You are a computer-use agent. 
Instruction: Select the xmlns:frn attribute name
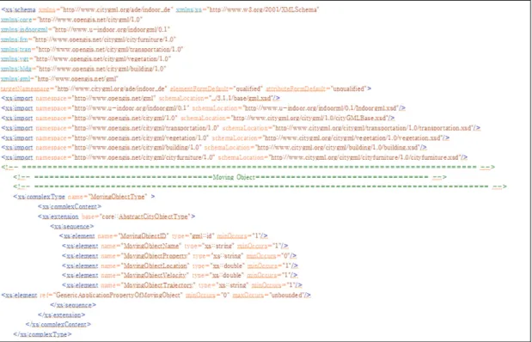[x=15, y=40]
